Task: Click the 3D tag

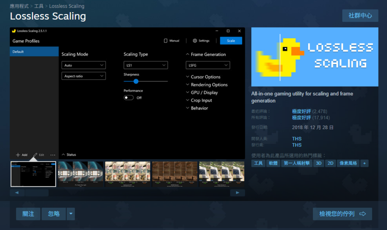Action: pos(319,163)
